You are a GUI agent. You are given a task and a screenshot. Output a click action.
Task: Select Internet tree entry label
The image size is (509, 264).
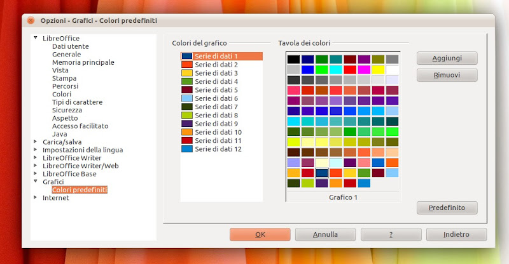point(56,197)
